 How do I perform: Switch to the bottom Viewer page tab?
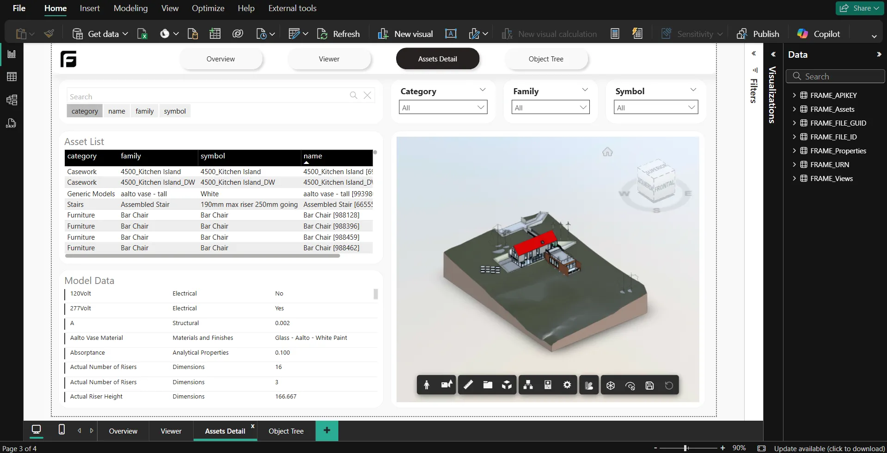click(171, 431)
